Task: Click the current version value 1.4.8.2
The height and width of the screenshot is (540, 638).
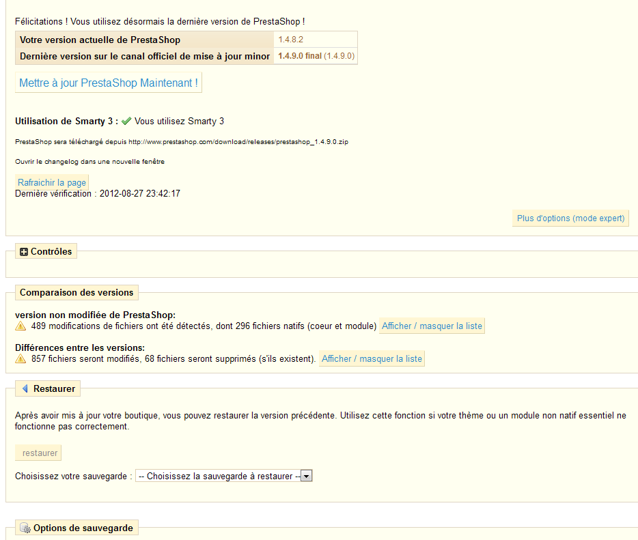Action: [x=290, y=40]
